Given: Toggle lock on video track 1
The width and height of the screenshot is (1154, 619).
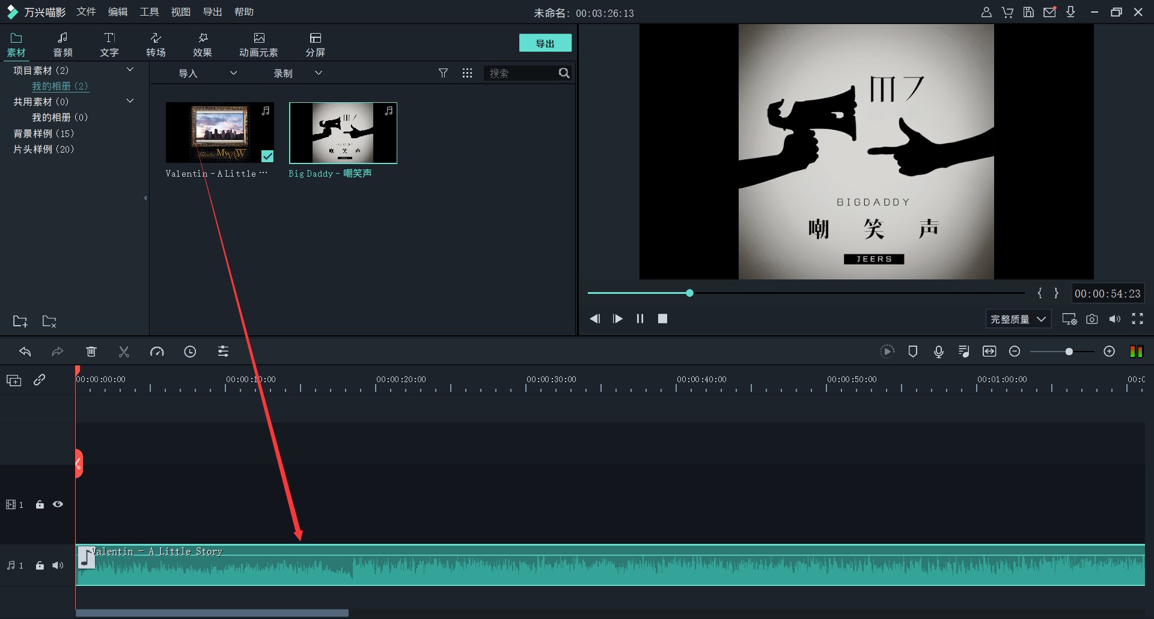Looking at the screenshot, I should point(40,505).
